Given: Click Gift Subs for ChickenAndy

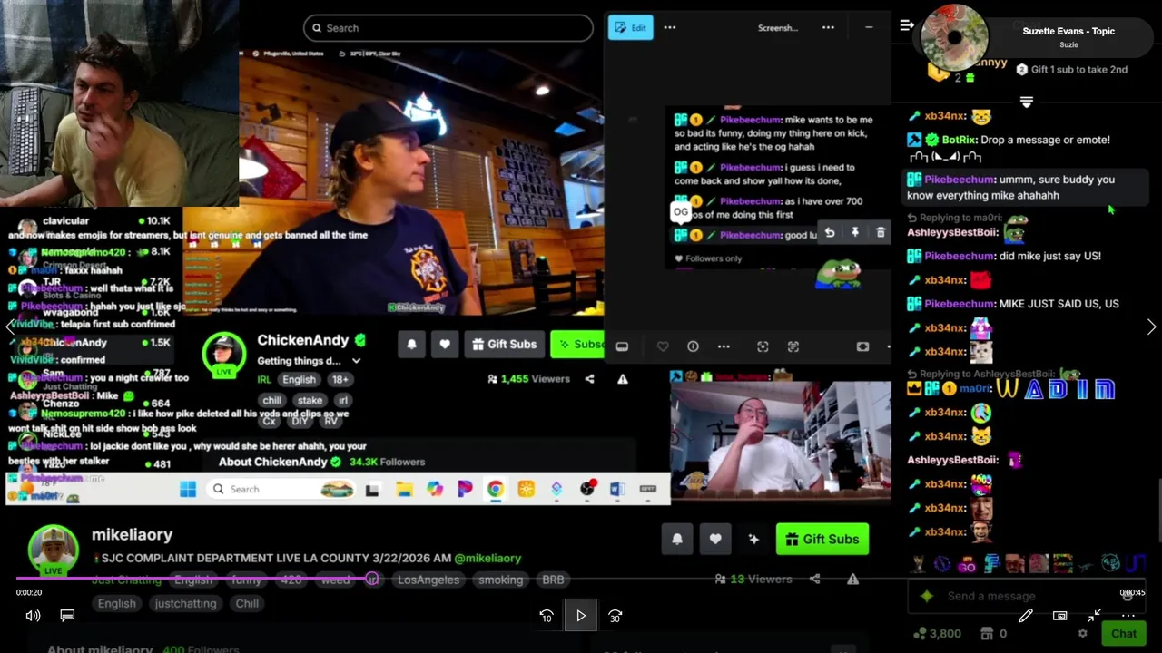Looking at the screenshot, I should (504, 345).
